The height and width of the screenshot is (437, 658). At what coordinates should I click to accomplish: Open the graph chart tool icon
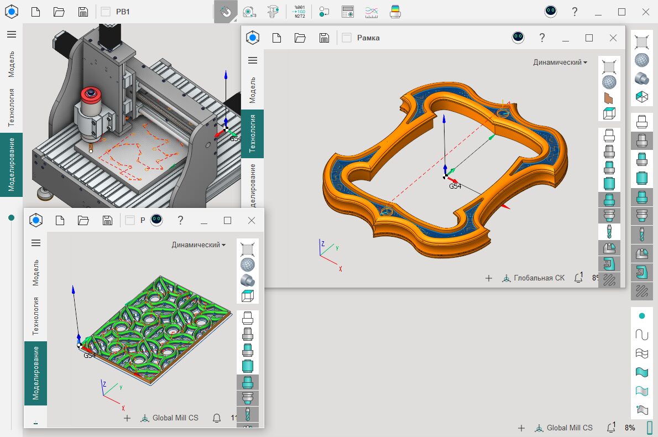coord(372,12)
